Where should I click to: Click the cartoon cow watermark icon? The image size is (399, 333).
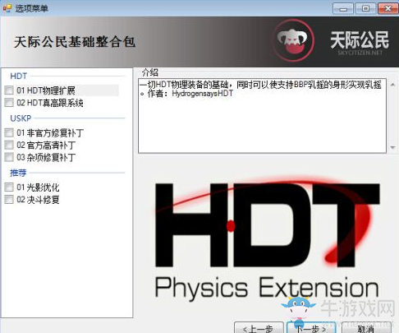pyautogui.click(x=298, y=310)
